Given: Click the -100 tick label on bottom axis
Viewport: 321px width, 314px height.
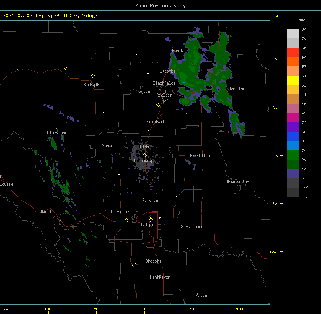Looking at the screenshot, I should [x=47, y=309].
